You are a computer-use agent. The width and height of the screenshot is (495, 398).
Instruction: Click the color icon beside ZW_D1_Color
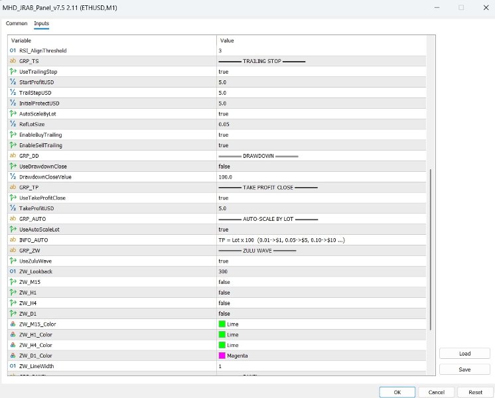pyautogui.click(x=13, y=356)
